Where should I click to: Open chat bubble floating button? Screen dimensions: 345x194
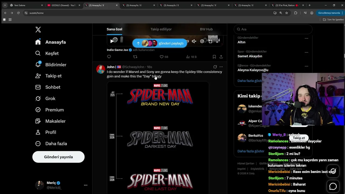pyautogui.click(x=333, y=186)
